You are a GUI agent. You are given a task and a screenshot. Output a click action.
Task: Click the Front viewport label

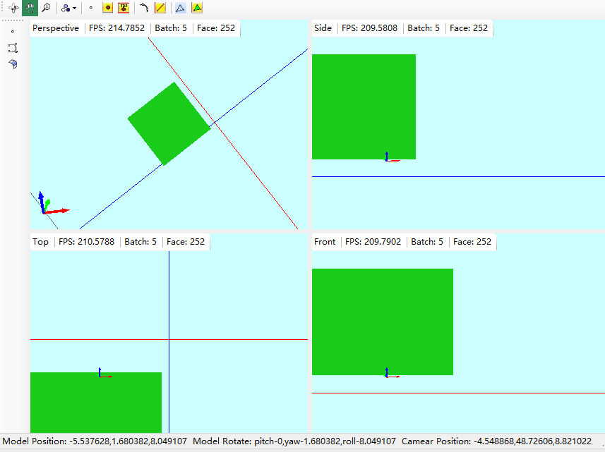325,242
